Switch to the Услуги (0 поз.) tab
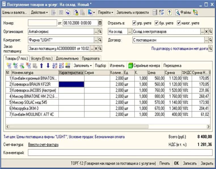The image size is (216, 169). pyautogui.click(x=42, y=58)
